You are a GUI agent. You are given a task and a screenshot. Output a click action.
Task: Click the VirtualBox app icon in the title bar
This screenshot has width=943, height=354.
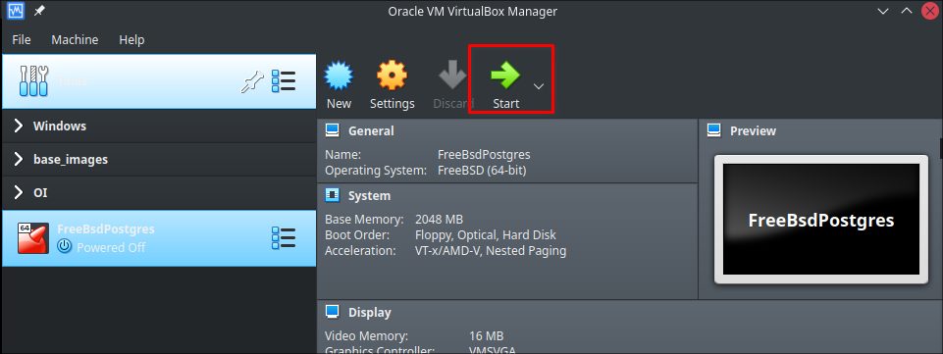pyautogui.click(x=16, y=11)
